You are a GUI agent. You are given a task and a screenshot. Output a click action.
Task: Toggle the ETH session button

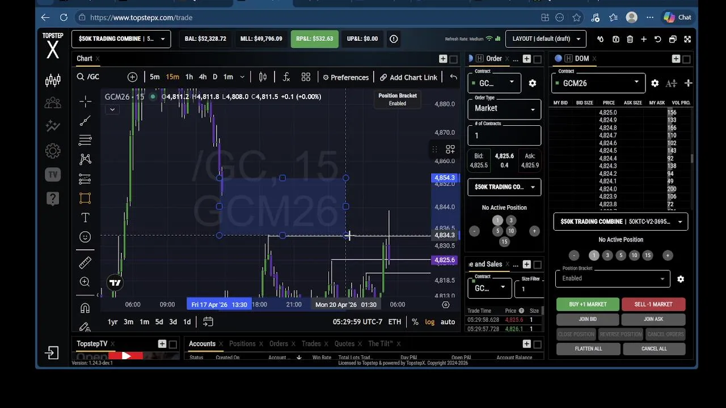pos(395,322)
